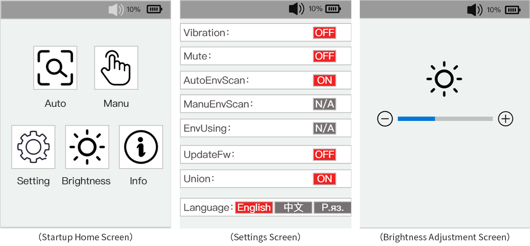The image size is (530, 246).
Task: Open the Setting gear icon
Action: pyautogui.click(x=33, y=147)
